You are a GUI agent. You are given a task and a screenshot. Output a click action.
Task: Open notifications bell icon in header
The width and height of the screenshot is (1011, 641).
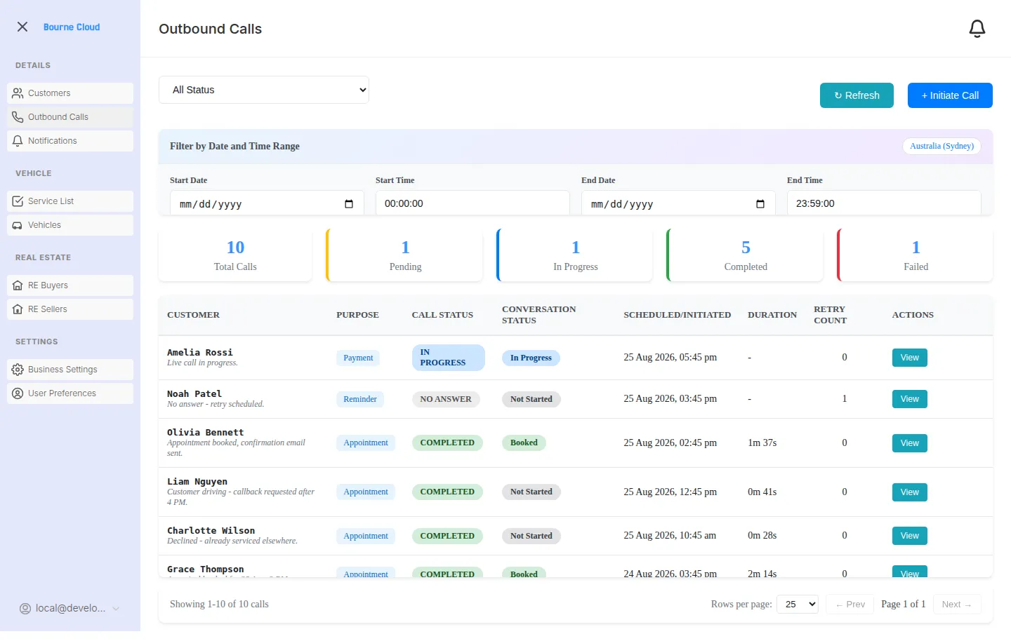(x=977, y=29)
